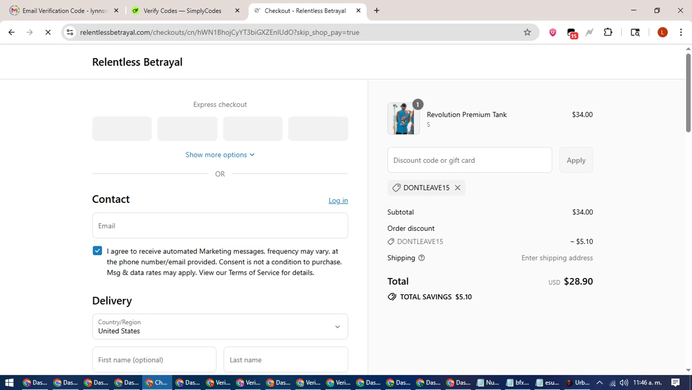
Task: Go back to the previous page
Action: click(12, 32)
